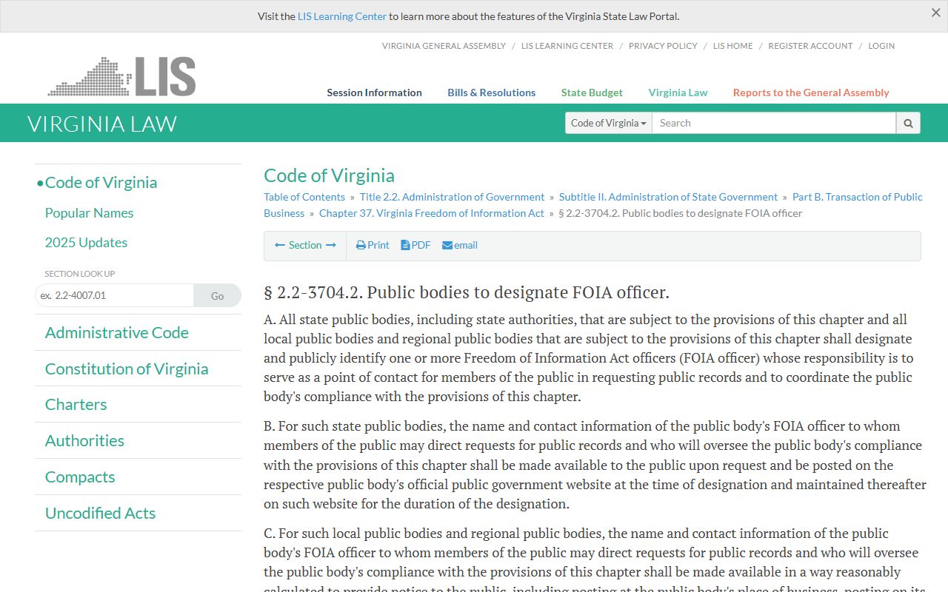Click Title 2.2 Administration of Government breadcrumb

click(452, 197)
